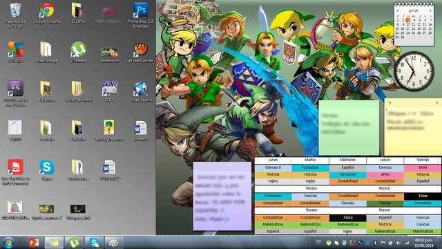
Task: Launch the µTorrent desktop shortcut
Action: pos(78,53)
